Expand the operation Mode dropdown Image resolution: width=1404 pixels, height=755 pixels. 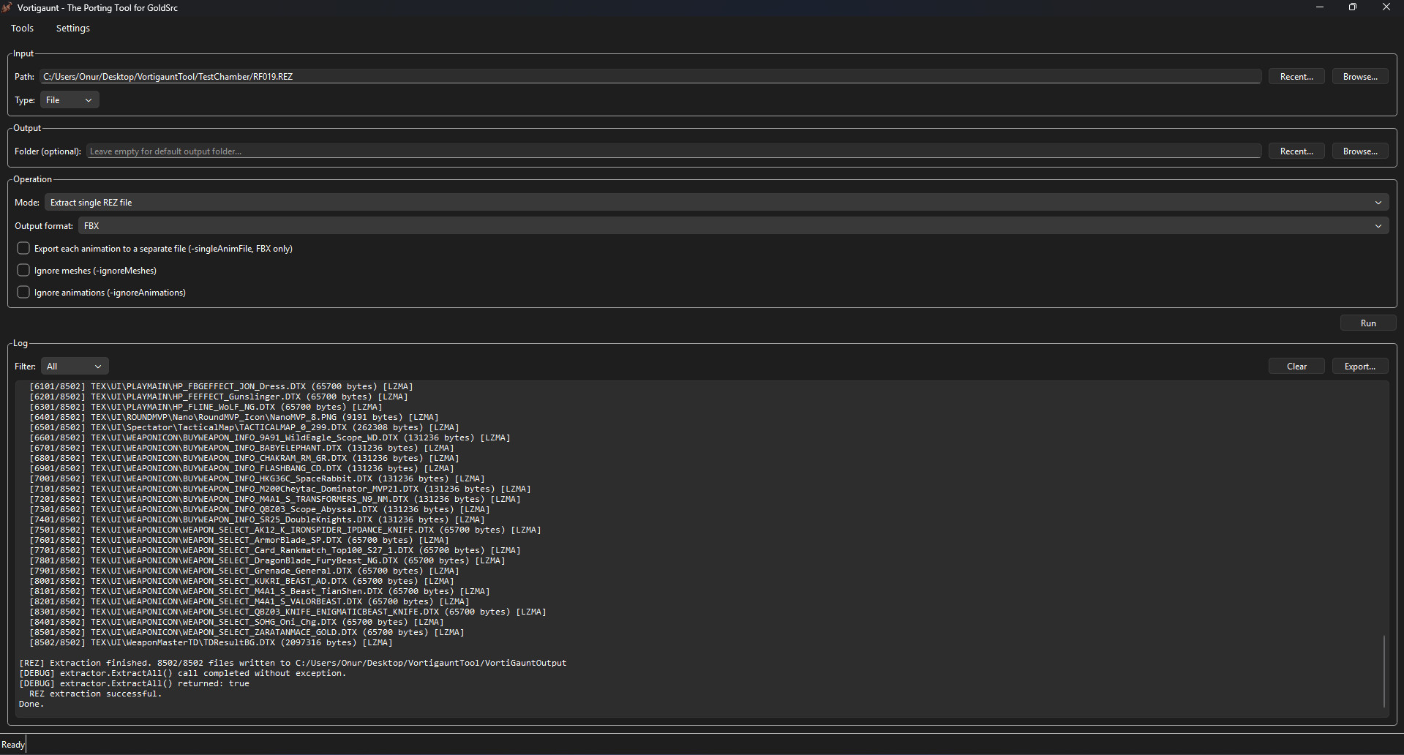716,203
